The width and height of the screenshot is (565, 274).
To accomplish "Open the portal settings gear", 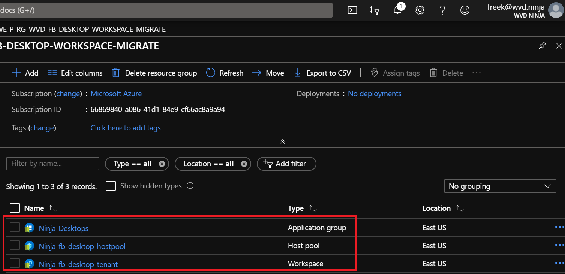I will click(x=420, y=10).
